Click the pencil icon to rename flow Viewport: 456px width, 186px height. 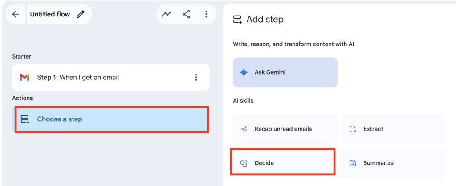click(x=81, y=14)
